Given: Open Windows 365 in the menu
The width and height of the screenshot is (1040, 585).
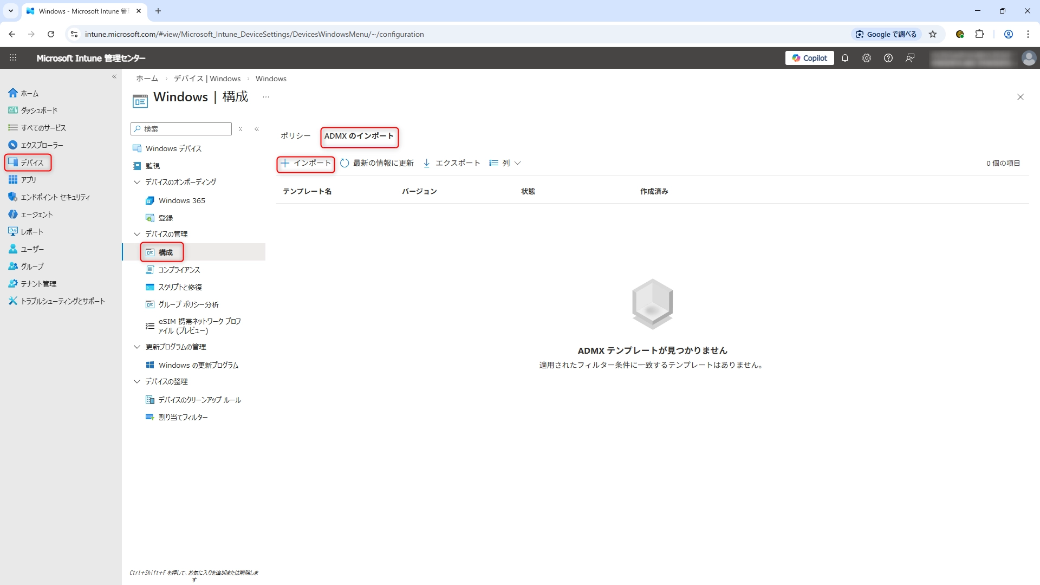Looking at the screenshot, I should click(x=181, y=200).
